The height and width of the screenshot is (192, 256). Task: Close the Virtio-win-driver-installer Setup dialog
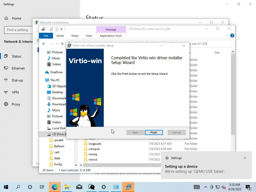(x=184, y=45)
